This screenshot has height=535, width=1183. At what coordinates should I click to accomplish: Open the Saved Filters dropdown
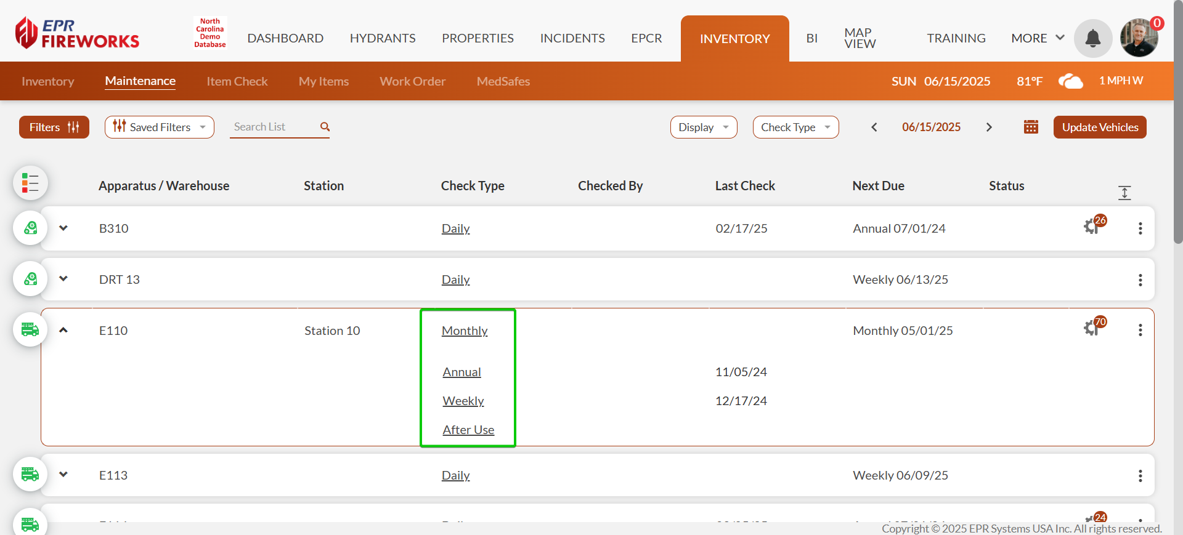click(x=160, y=127)
